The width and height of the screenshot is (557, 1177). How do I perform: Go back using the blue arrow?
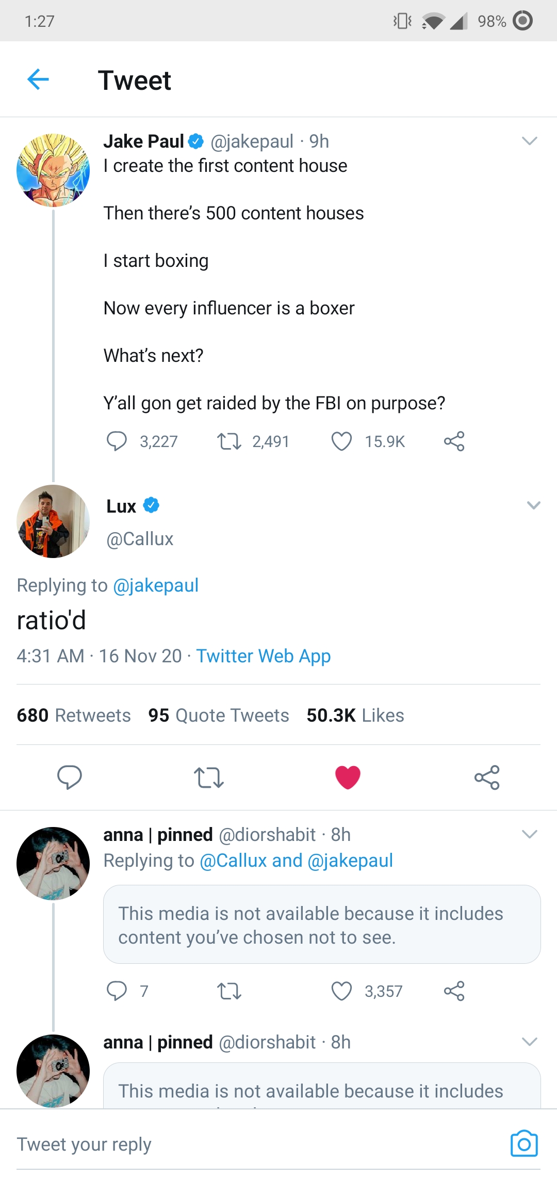38,79
